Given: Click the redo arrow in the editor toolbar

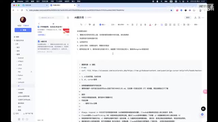Looking at the screenshot, I should point(85,25).
